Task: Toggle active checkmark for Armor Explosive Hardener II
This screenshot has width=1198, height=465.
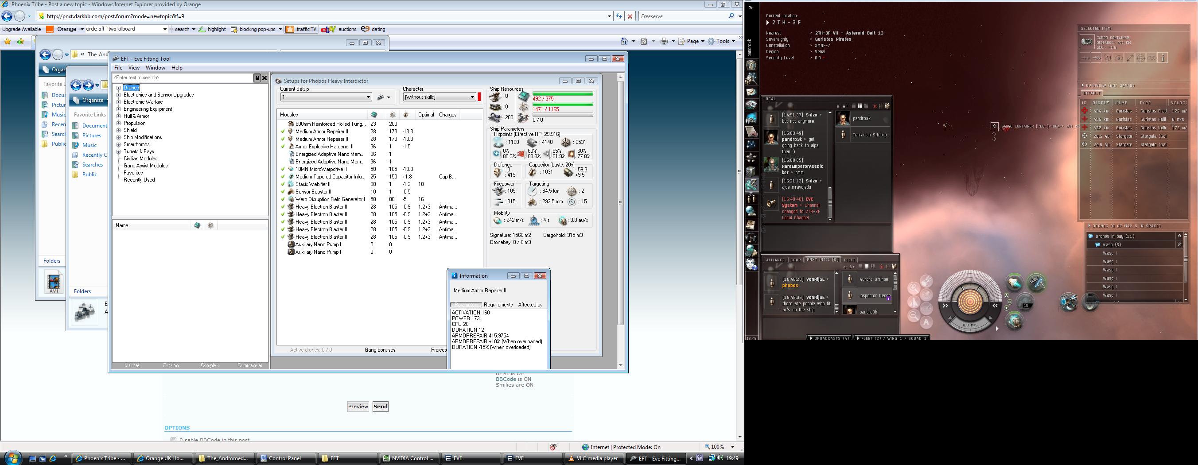Action: tap(283, 147)
